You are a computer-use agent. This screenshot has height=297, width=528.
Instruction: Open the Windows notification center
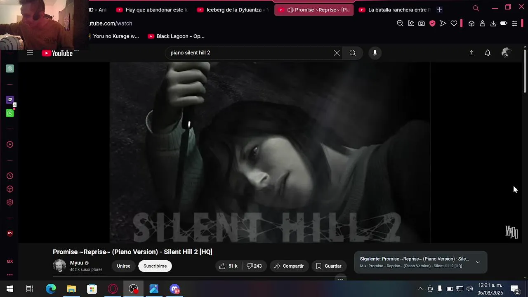point(515,289)
